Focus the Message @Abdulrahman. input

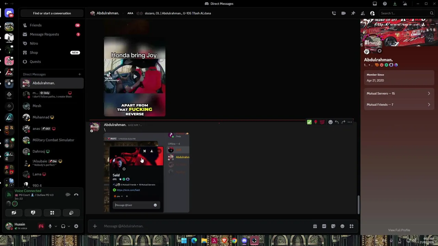(205, 226)
